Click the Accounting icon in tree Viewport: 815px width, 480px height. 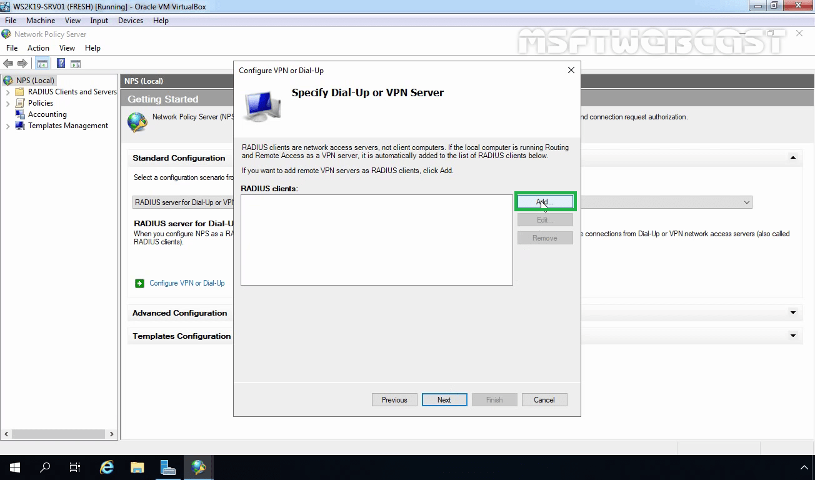(x=20, y=114)
